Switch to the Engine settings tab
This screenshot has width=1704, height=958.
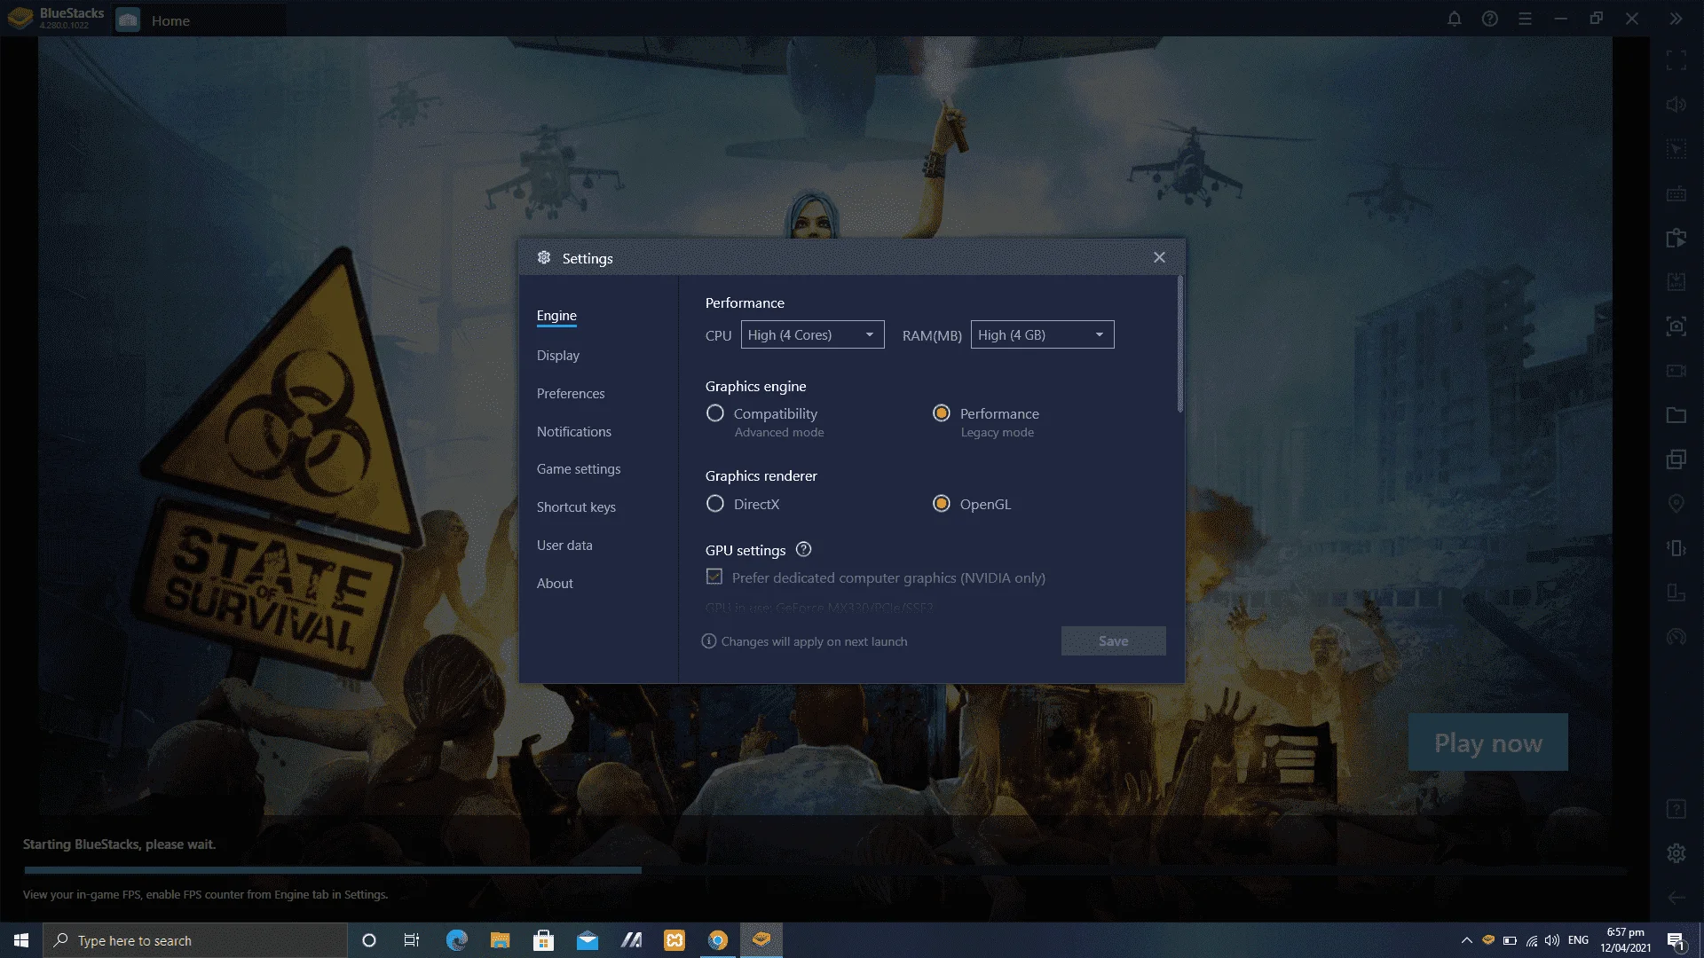(x=556, y=316)
